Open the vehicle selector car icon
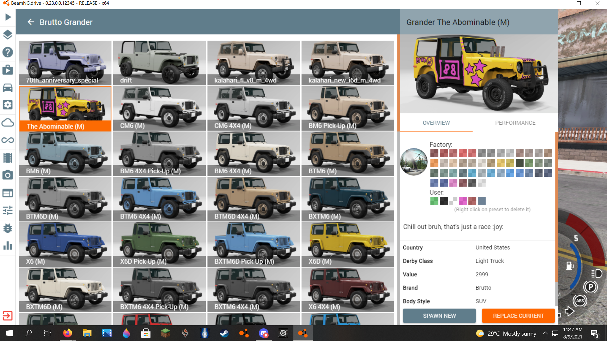This screenshot has height=341, width=607. click(x=8, y=87)
